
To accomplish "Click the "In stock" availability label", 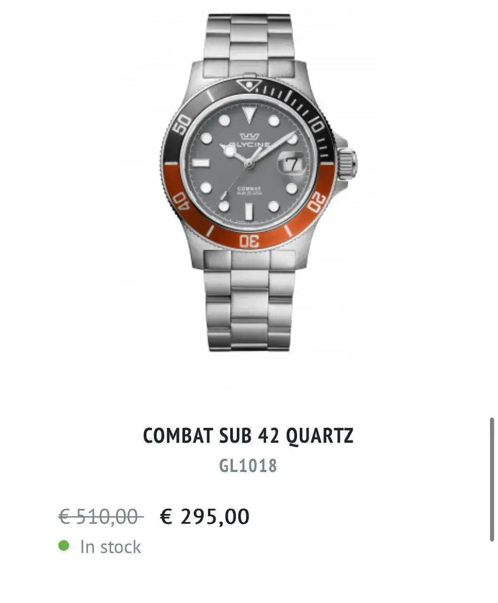I will tap(111, 547).
